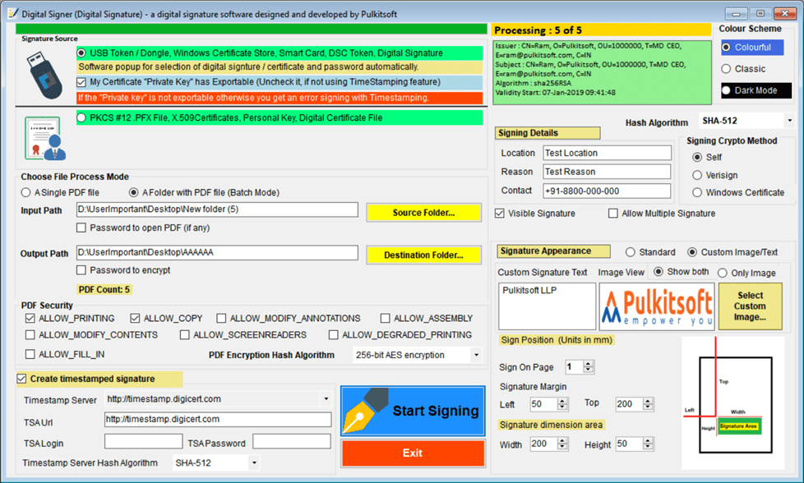
Task: Increase the Left margin spinner
Action: (562, 401)
